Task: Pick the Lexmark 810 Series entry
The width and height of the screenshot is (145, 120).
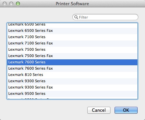Action: [x=72, y=75]
